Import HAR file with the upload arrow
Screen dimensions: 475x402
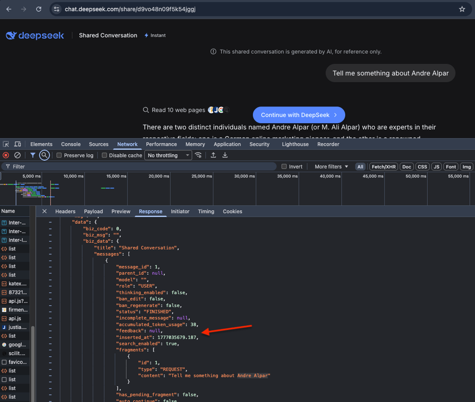pyautogui.click(x=213, y=155)
